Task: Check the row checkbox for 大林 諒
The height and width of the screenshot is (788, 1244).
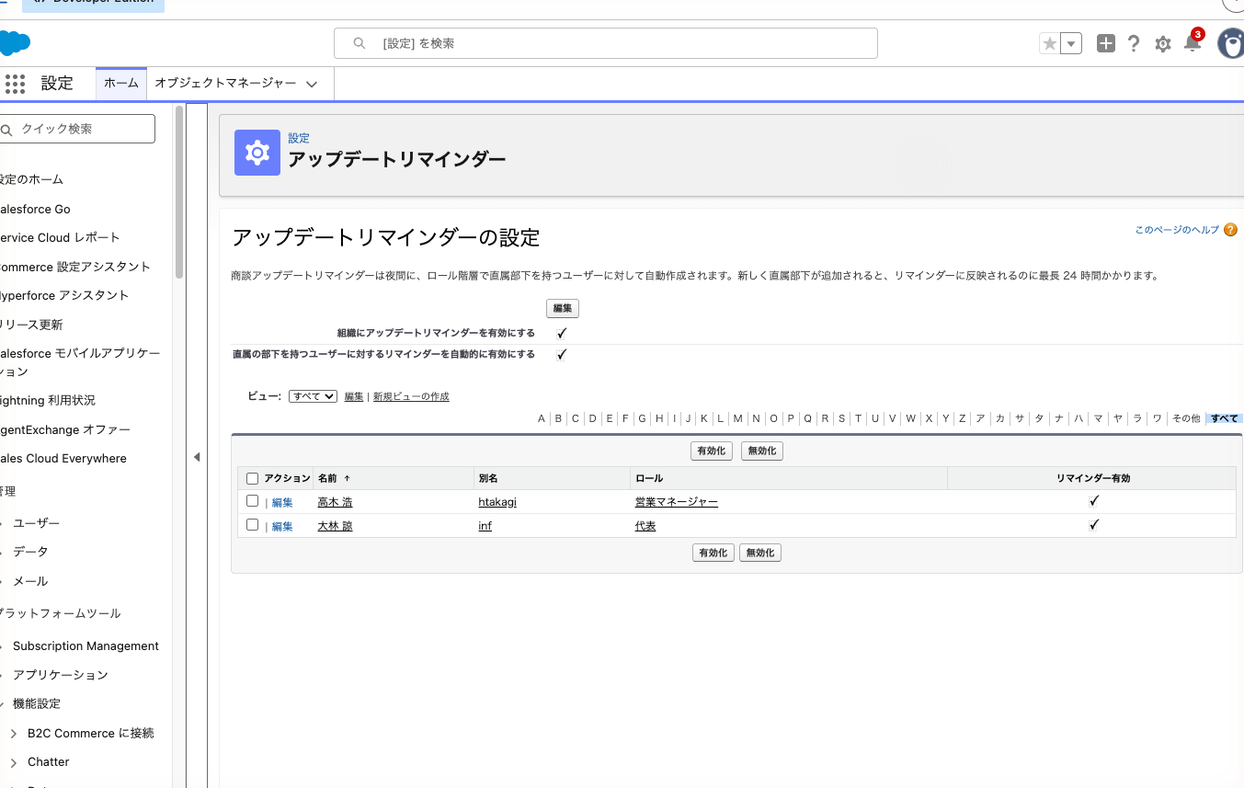Action: [253, 525]
